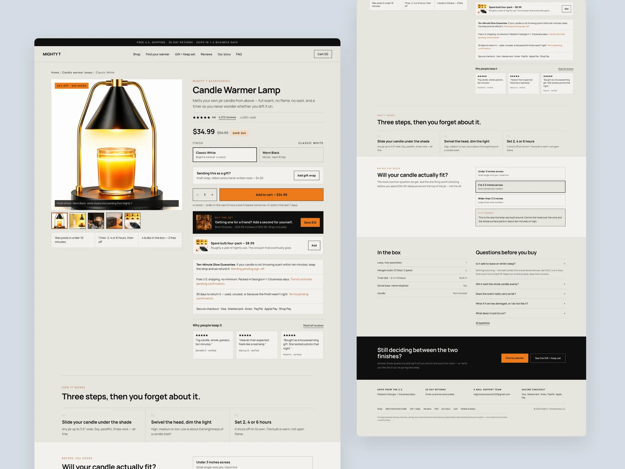This screenshot has width=625, height=469.
Task: Open the MIGHTY T logo home link
Action: [x=52, y=54]
